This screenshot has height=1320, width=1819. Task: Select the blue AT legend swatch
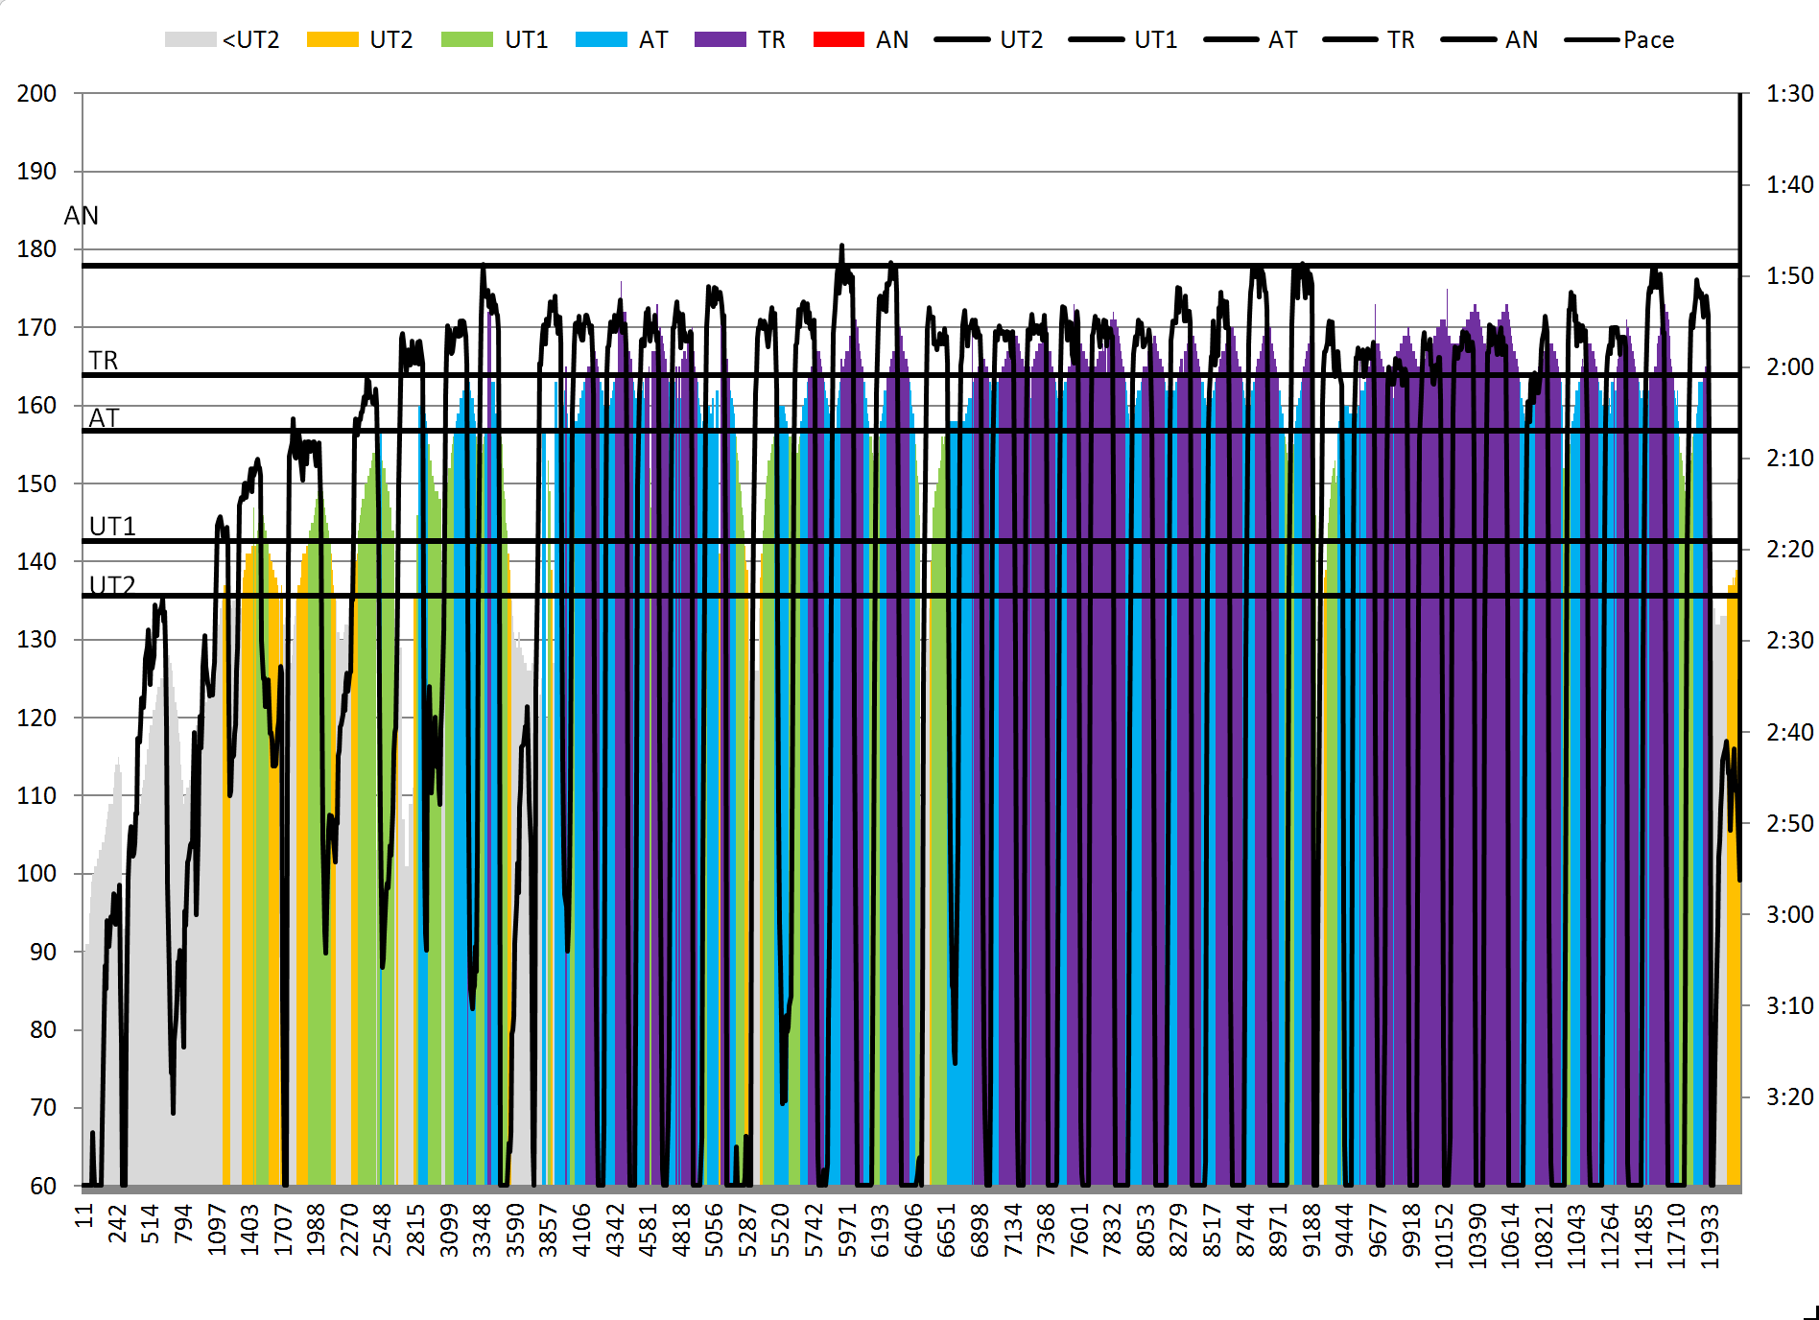point(601,39)
